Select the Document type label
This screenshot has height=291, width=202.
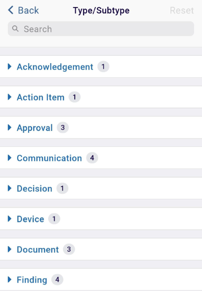38,249
